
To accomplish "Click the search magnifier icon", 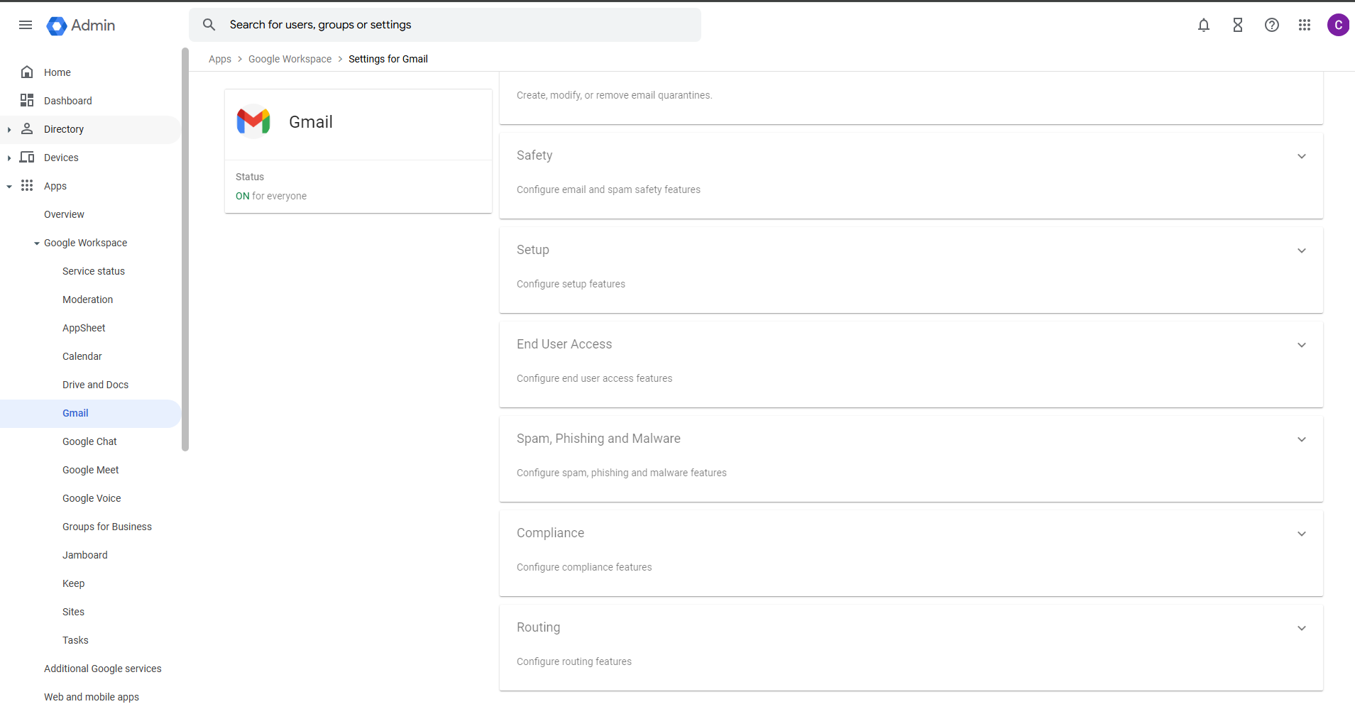I will click(x=209, y=25).
